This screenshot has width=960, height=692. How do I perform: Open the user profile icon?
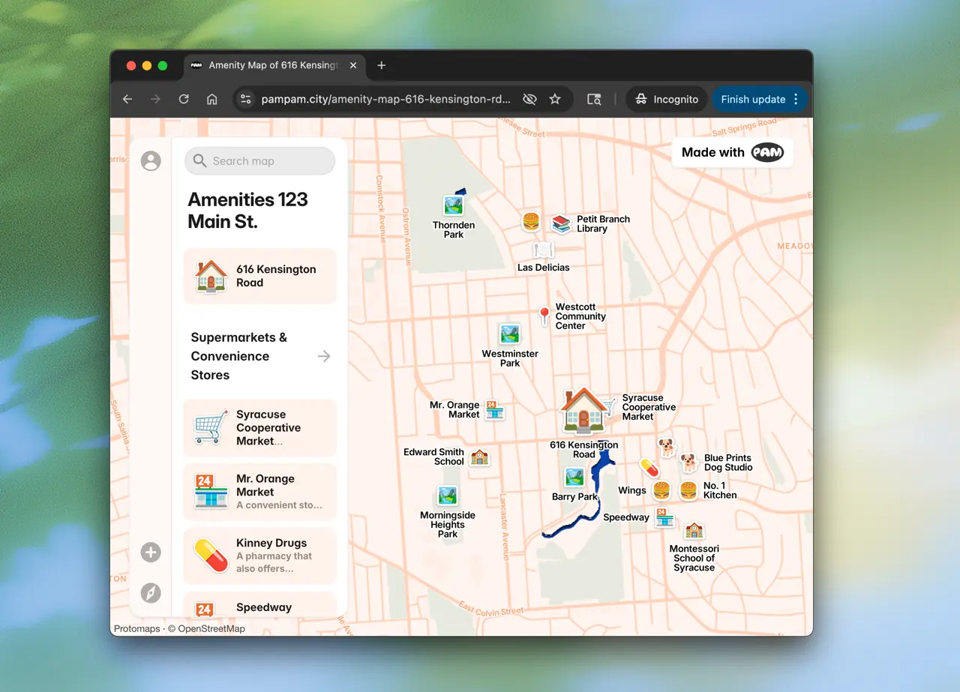pyautogui.click(x=151, y=160)
